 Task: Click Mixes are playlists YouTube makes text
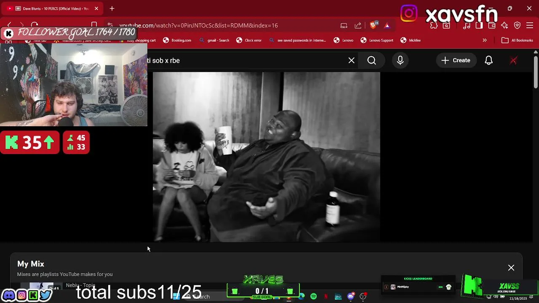65,274
